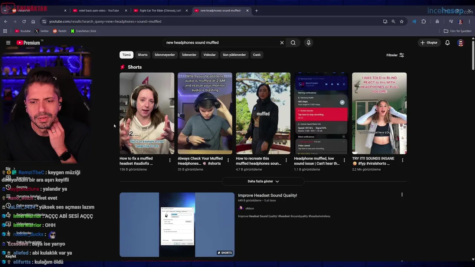Select the 'Son yüklenenler' filter chip
The height and width of the screenshot is (267, 475).
[x=234, y=55]
